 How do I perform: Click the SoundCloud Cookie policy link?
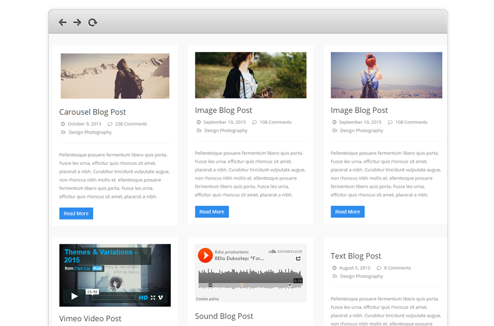tap(207, 298)
